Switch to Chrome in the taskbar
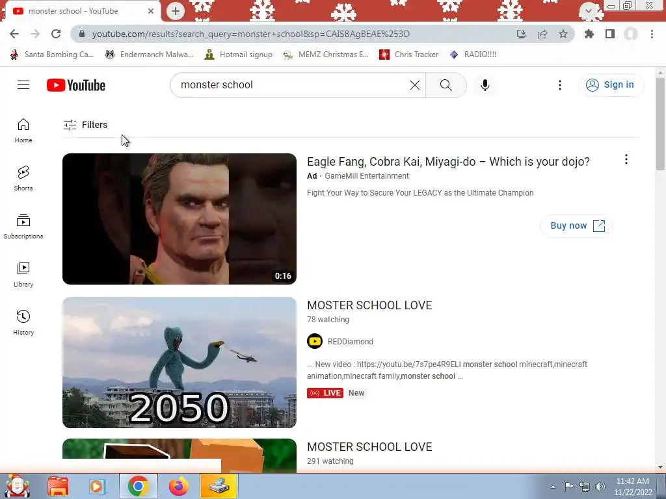This screenshot has width=666, height=499. (x=138, y=486)
